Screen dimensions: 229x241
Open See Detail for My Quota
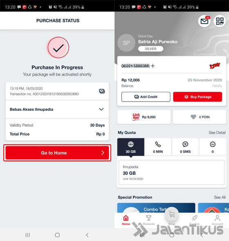pyautogui.click(x=217, y=133)
